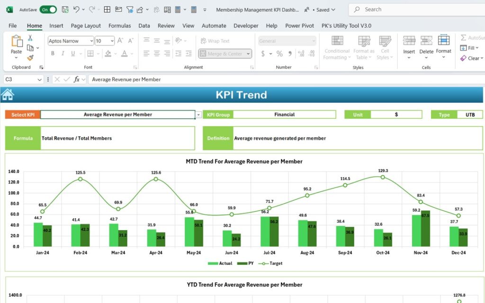The height and width of the screenshot is (303, 485).
Task: Switch to the Power Pivot tab
Action: 299,26
